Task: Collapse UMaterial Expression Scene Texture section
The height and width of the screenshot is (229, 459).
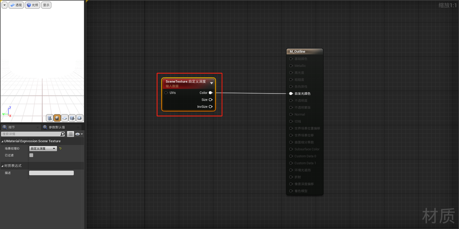Action: click(x=3, y=141)
